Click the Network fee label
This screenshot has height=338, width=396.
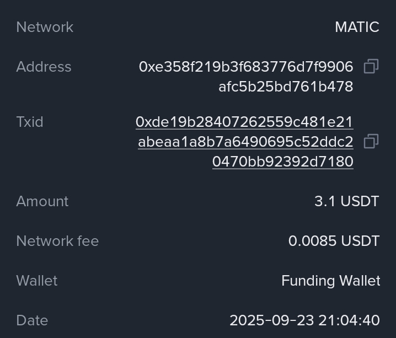(x=57, y=241)
